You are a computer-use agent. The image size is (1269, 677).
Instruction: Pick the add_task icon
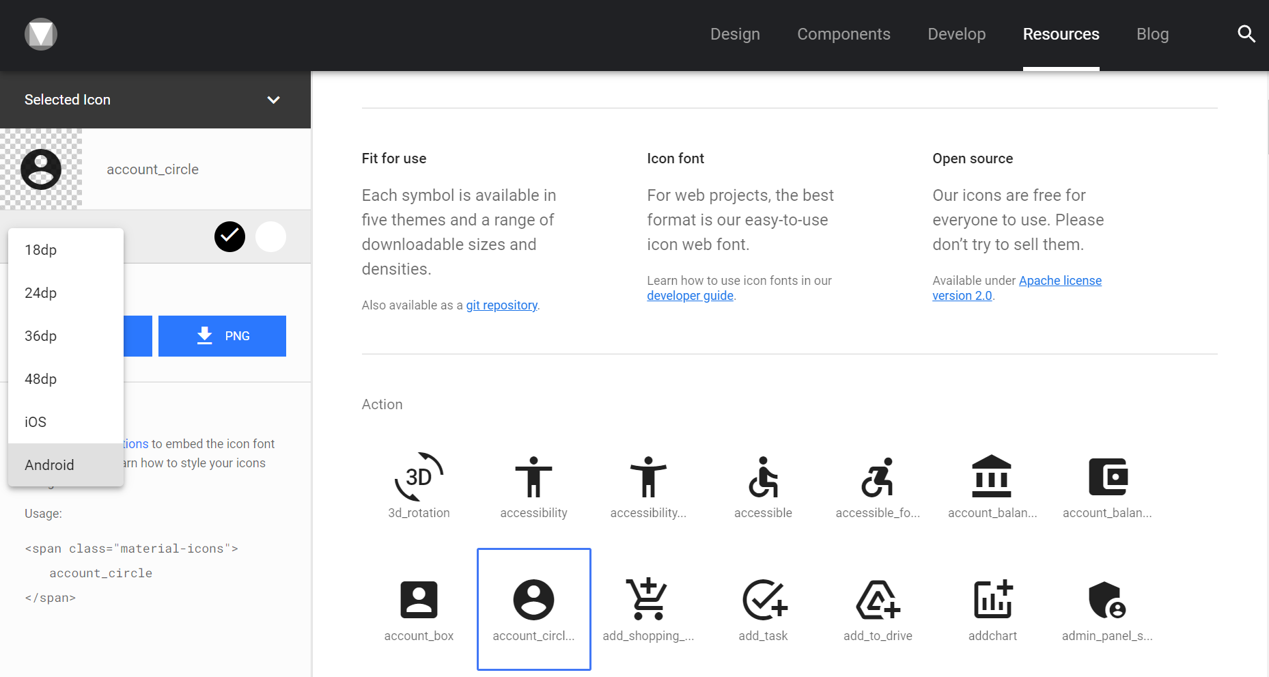pyautogui.click(x=763, y=600)
